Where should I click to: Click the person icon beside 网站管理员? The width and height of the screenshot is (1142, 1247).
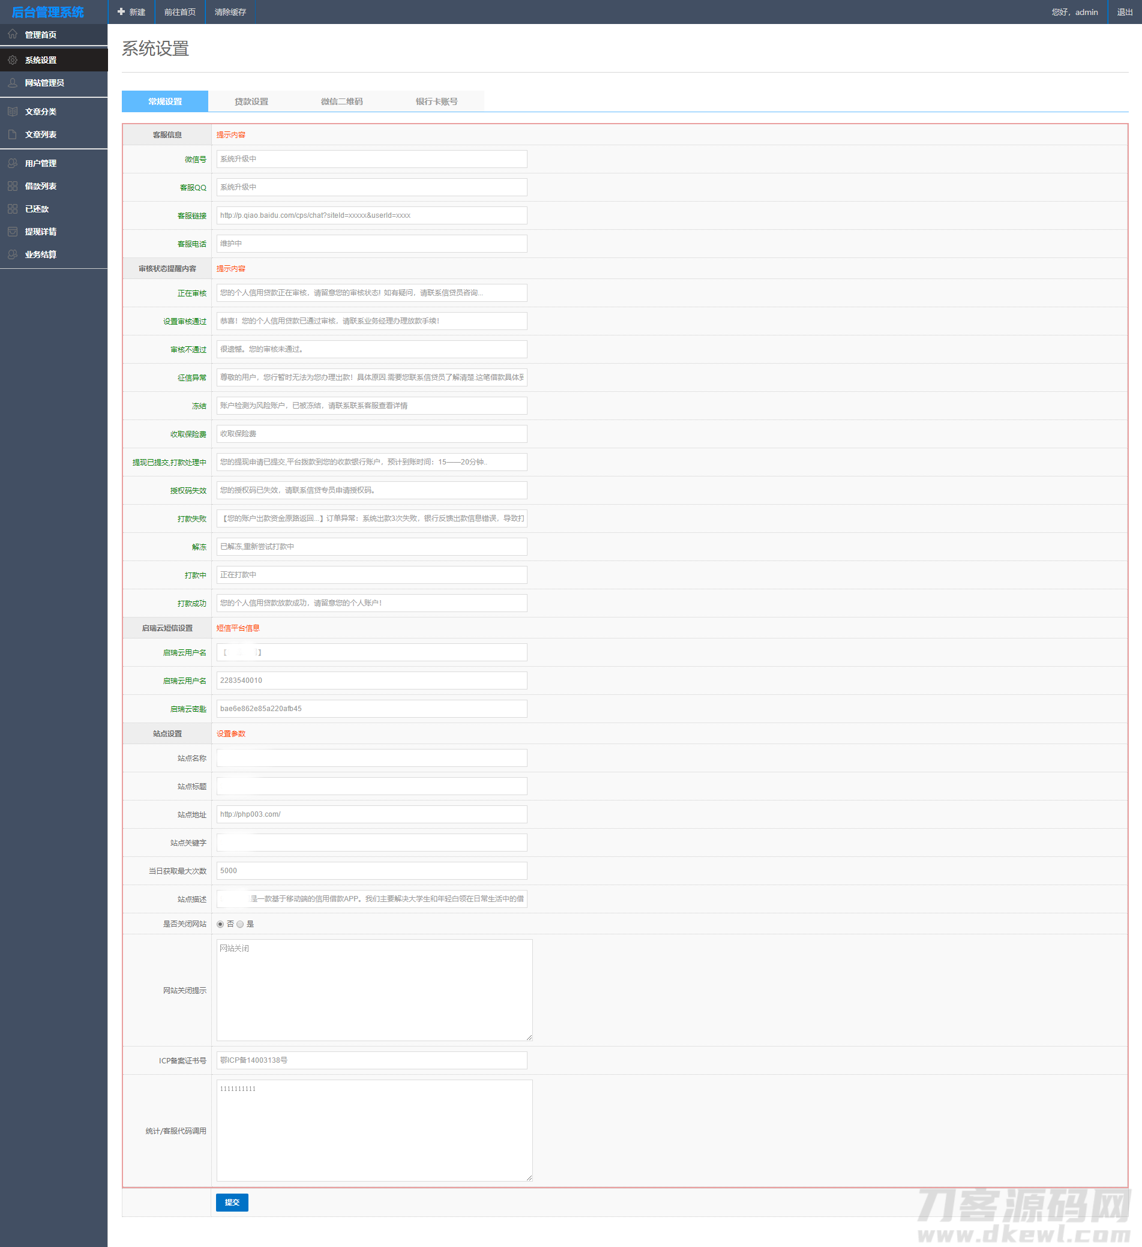tap(13, 82)
